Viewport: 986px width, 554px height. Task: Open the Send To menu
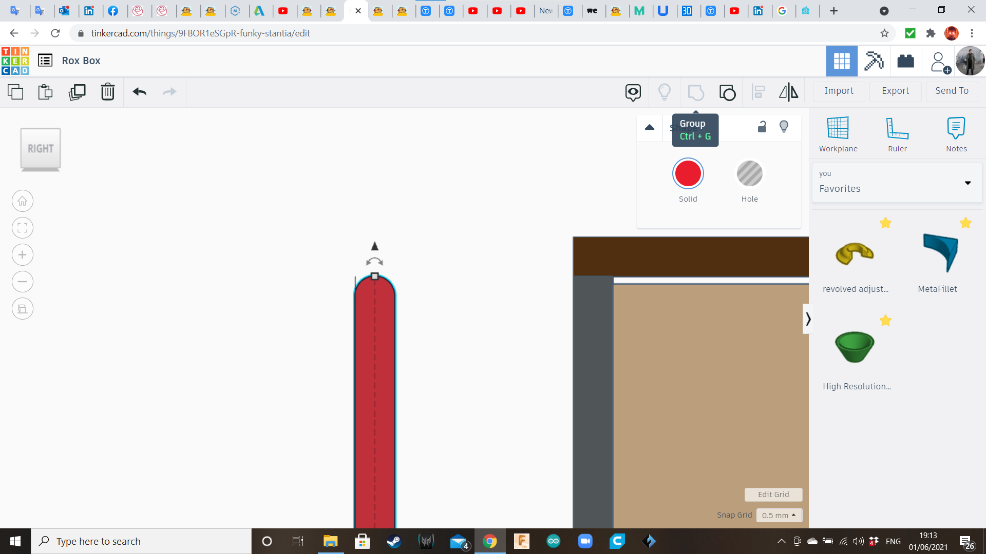tap(952, 91)
